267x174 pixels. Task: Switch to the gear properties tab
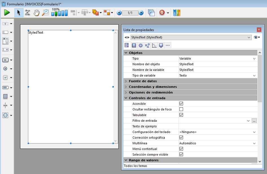[140, 45]
